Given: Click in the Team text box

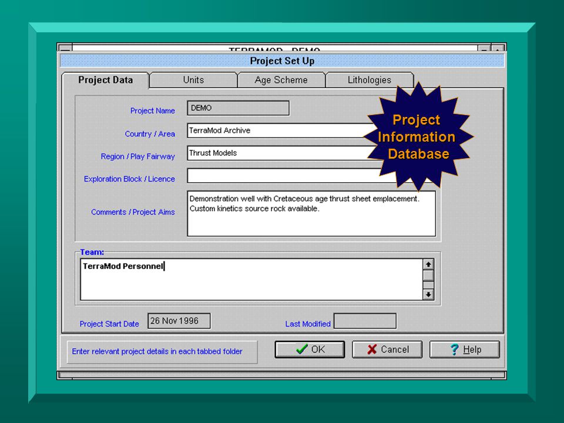Looking at the screenshot, I should [251, 279].
